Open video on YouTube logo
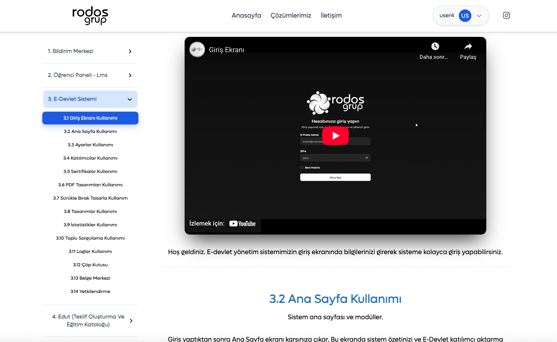 (x=242, y=224)
